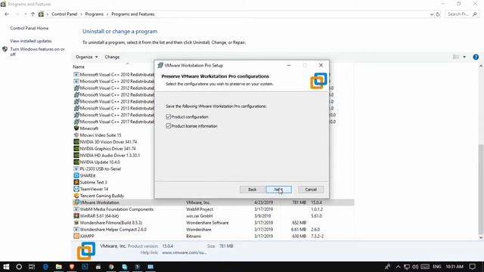Viewport: 484px width, 272px height.
Task: Select NVIDIA 3D Vision Driver 341.74
Action: [x=108, y=142]
